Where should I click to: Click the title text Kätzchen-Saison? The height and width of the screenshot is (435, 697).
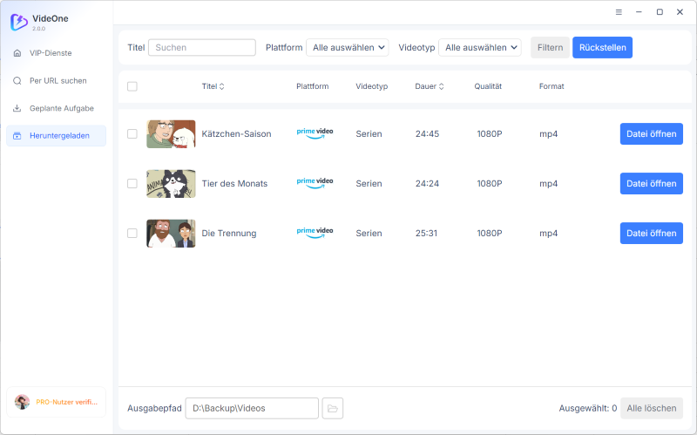point(236,134)
